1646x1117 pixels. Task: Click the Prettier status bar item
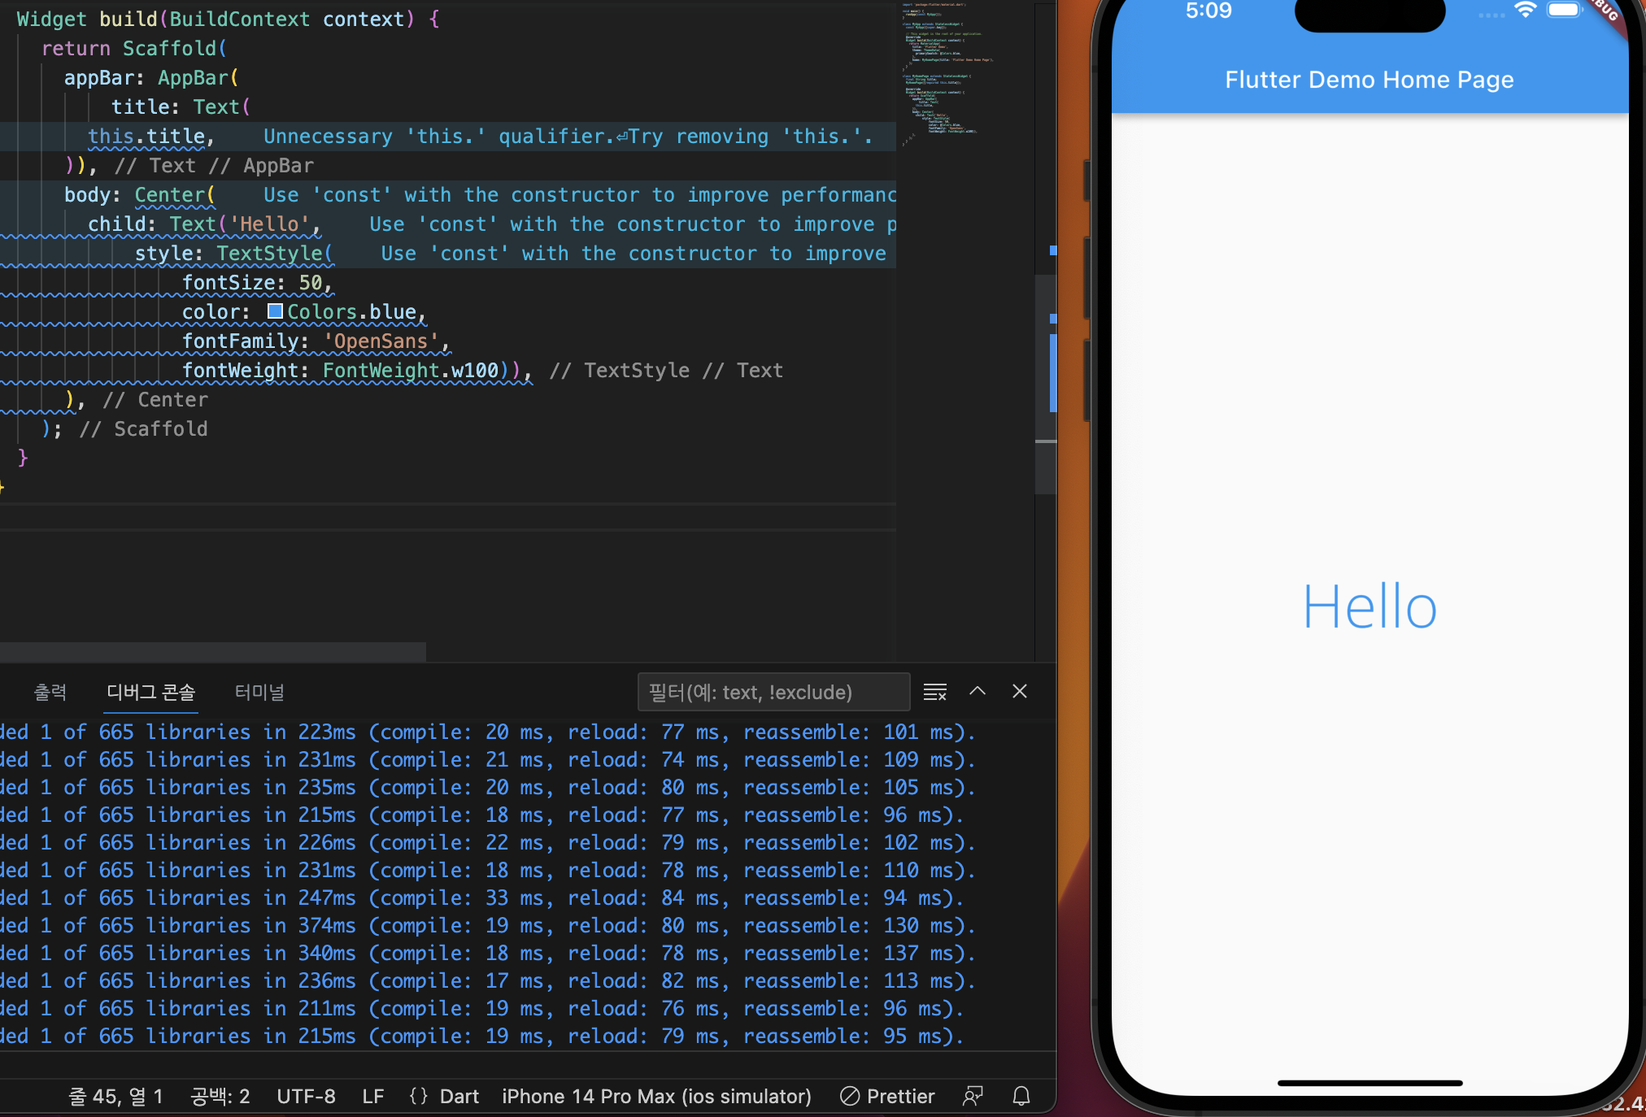point(887,1096)
